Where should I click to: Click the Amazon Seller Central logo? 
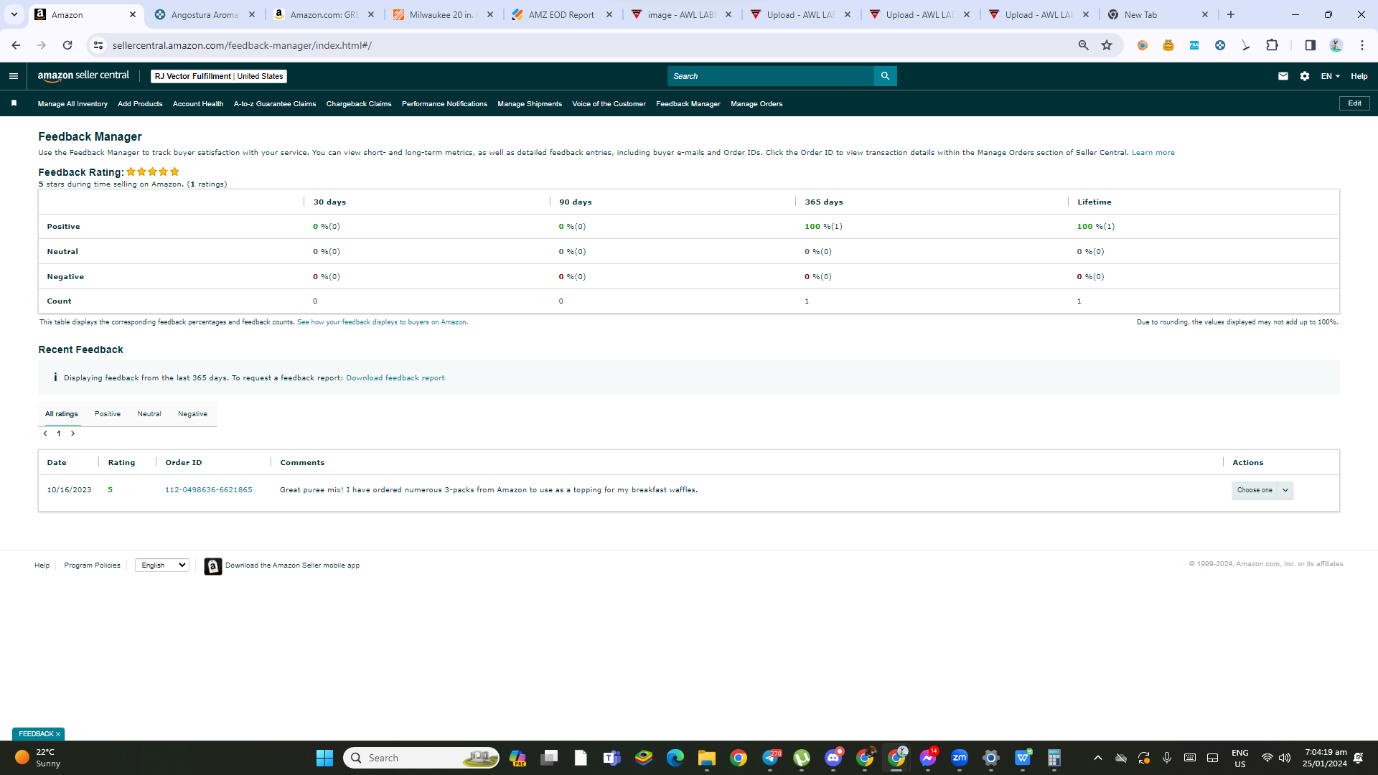83,76
